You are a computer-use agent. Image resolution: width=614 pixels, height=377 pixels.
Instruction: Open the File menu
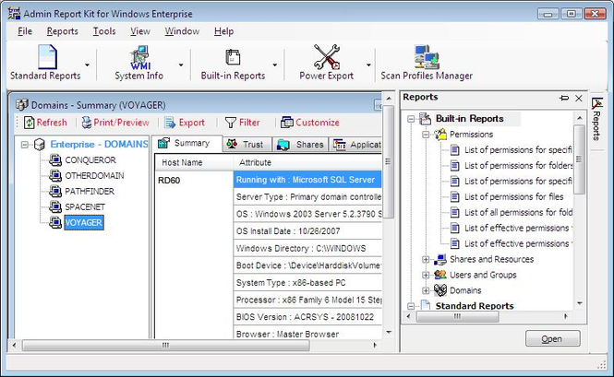25,31
